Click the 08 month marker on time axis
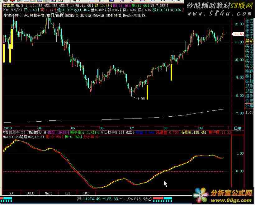Viewport: 255px width, 205px height. [x=165, y=128]
